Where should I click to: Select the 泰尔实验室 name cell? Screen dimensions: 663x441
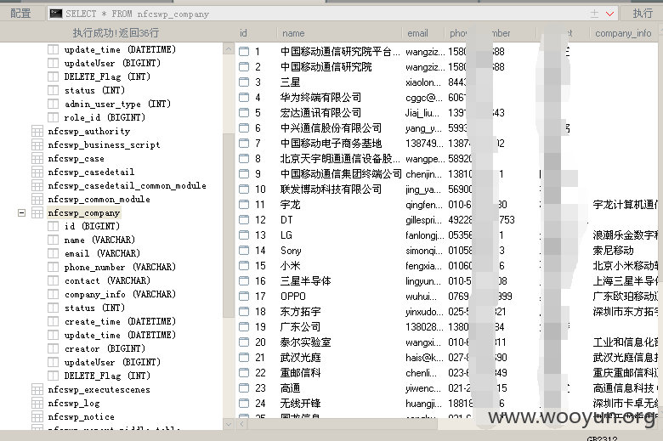pos(306,342)
